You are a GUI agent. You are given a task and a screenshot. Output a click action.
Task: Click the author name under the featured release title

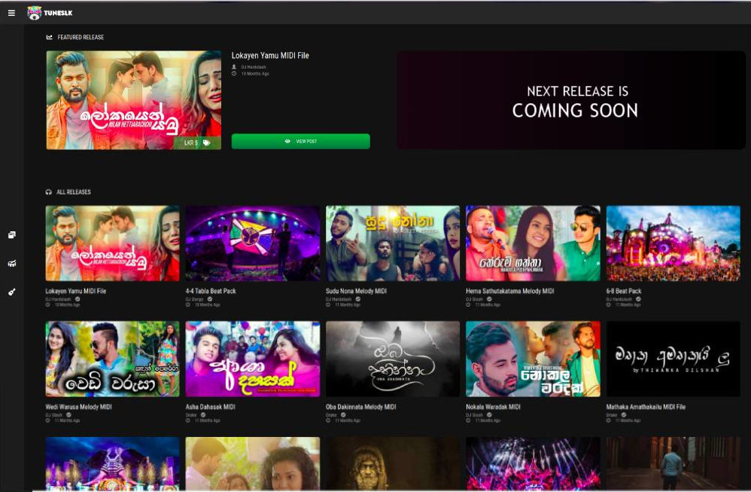click(x=254, y=67)
